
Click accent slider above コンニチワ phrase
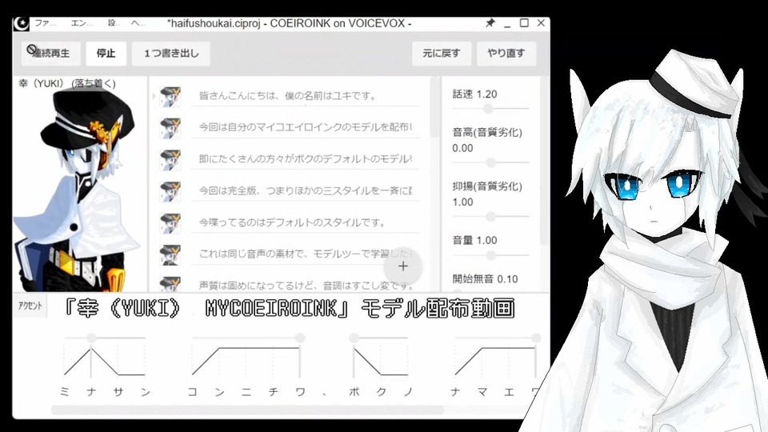(248, 338)
